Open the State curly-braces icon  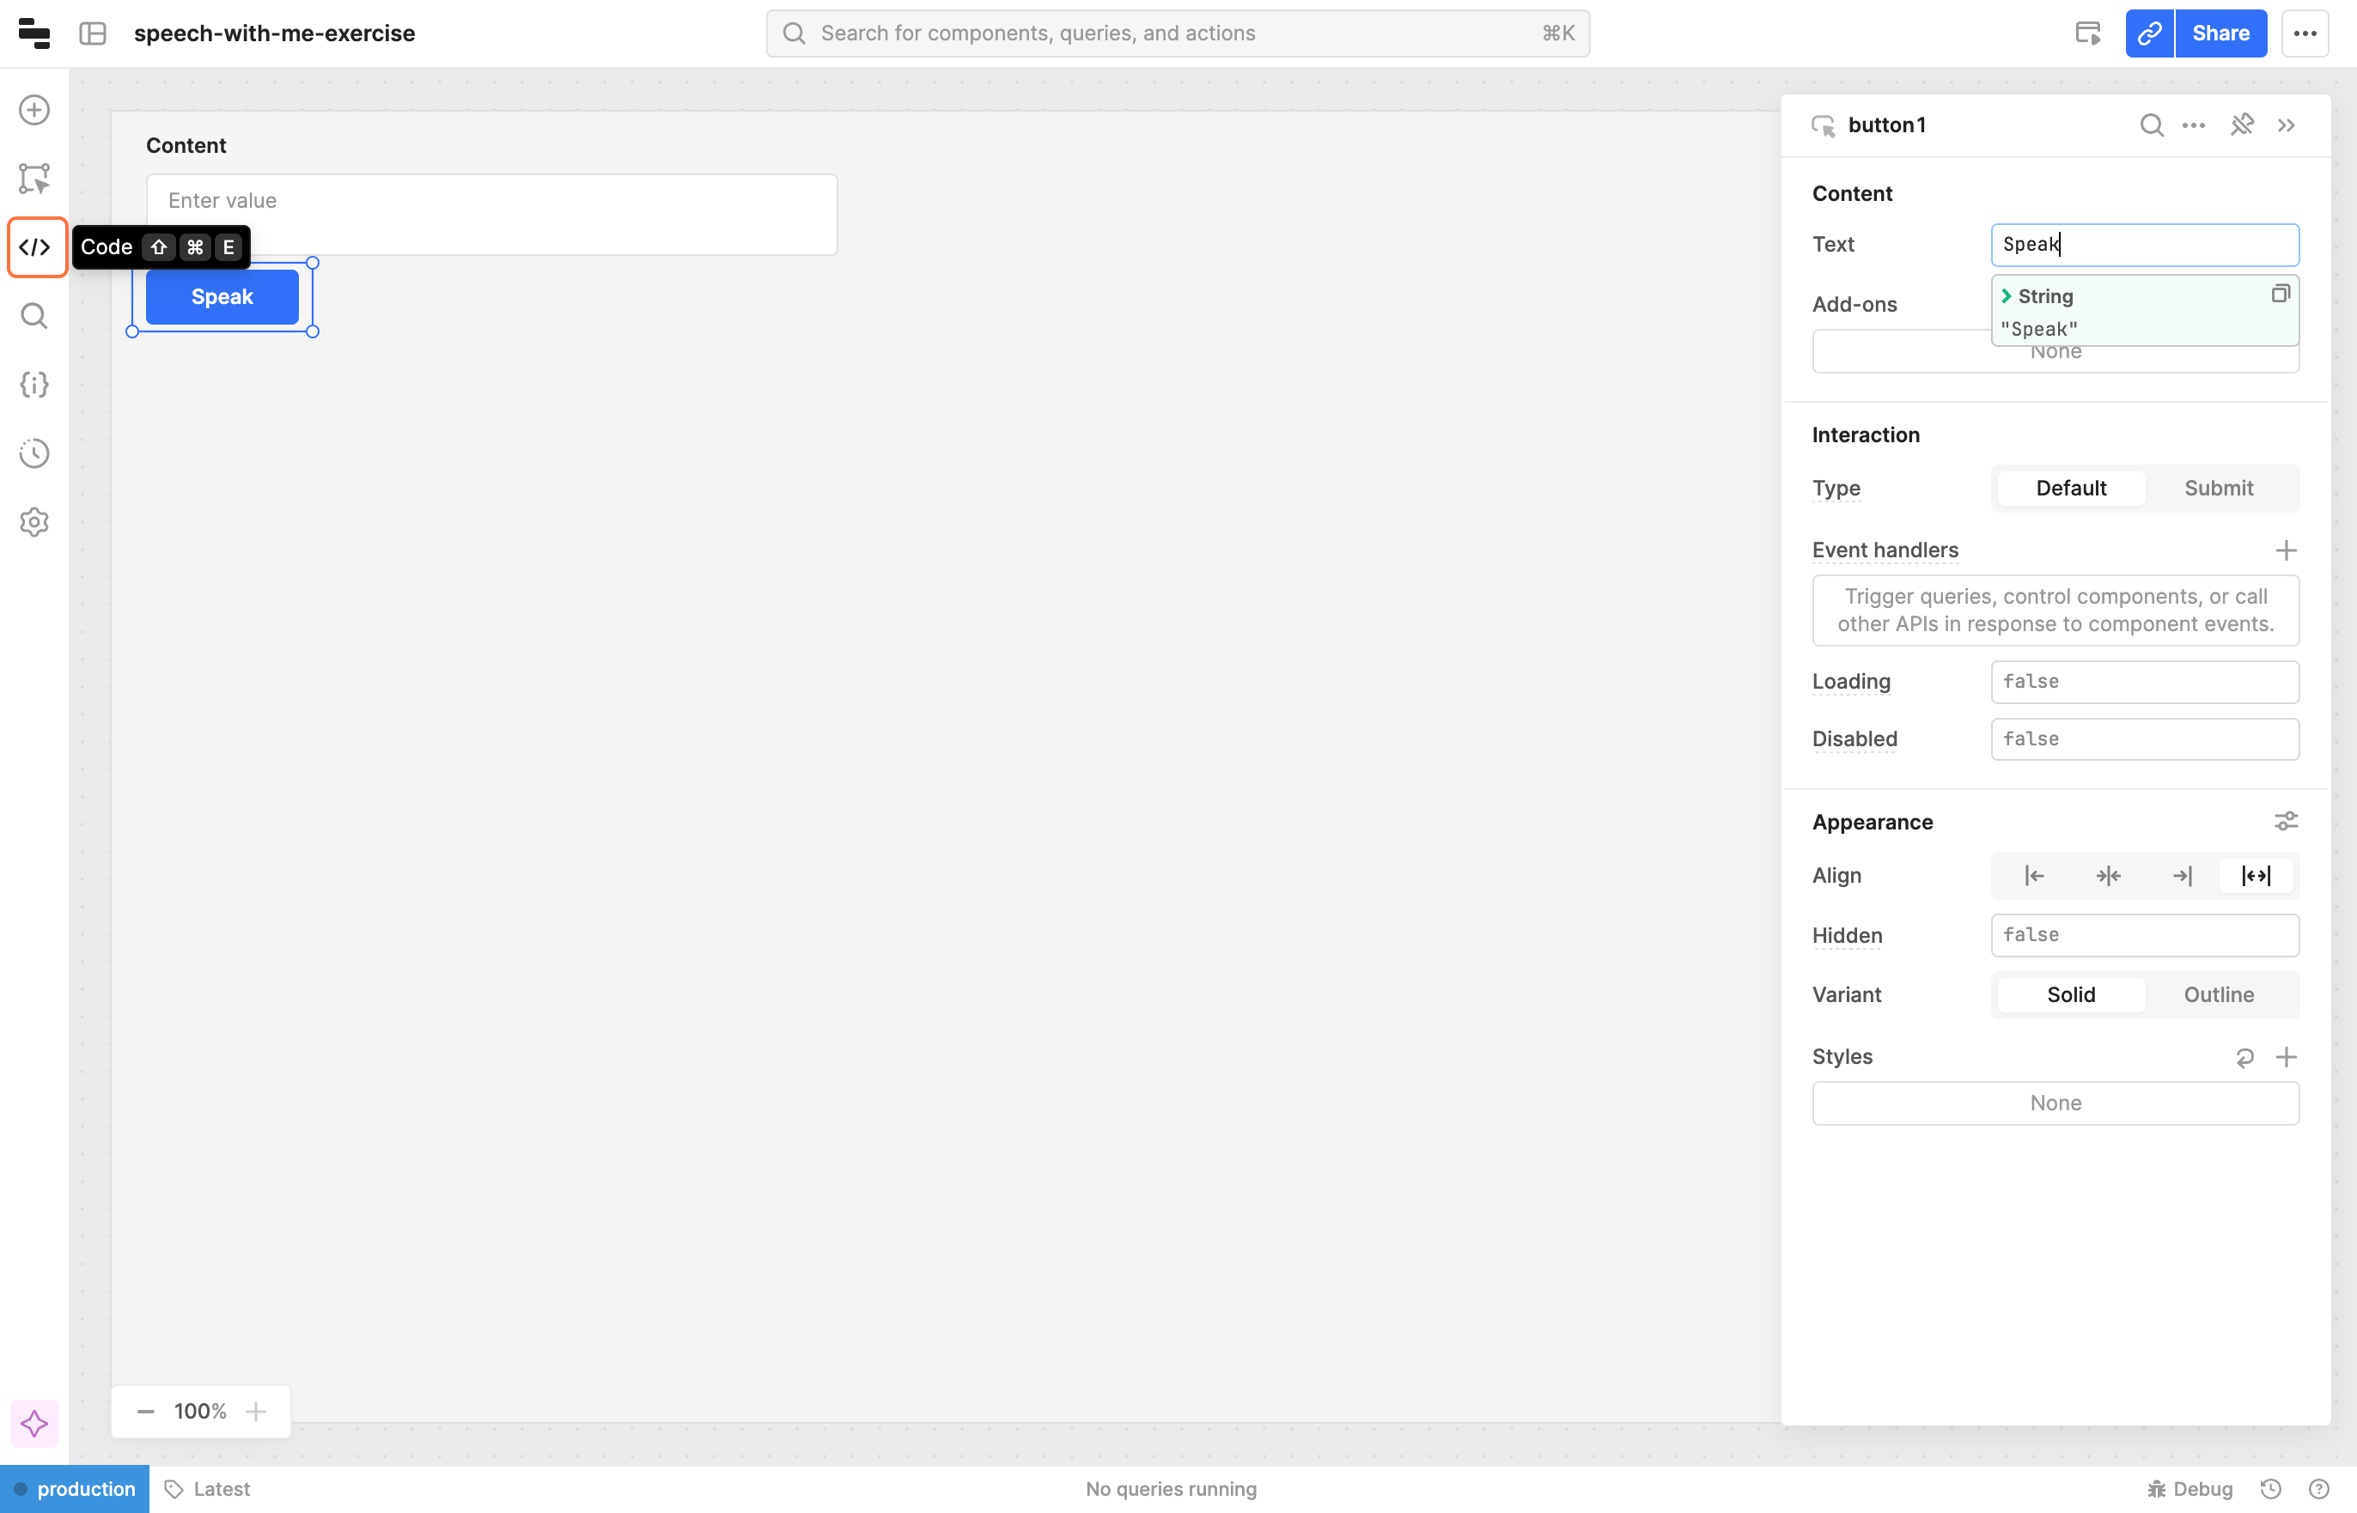[x=35, y=384]
